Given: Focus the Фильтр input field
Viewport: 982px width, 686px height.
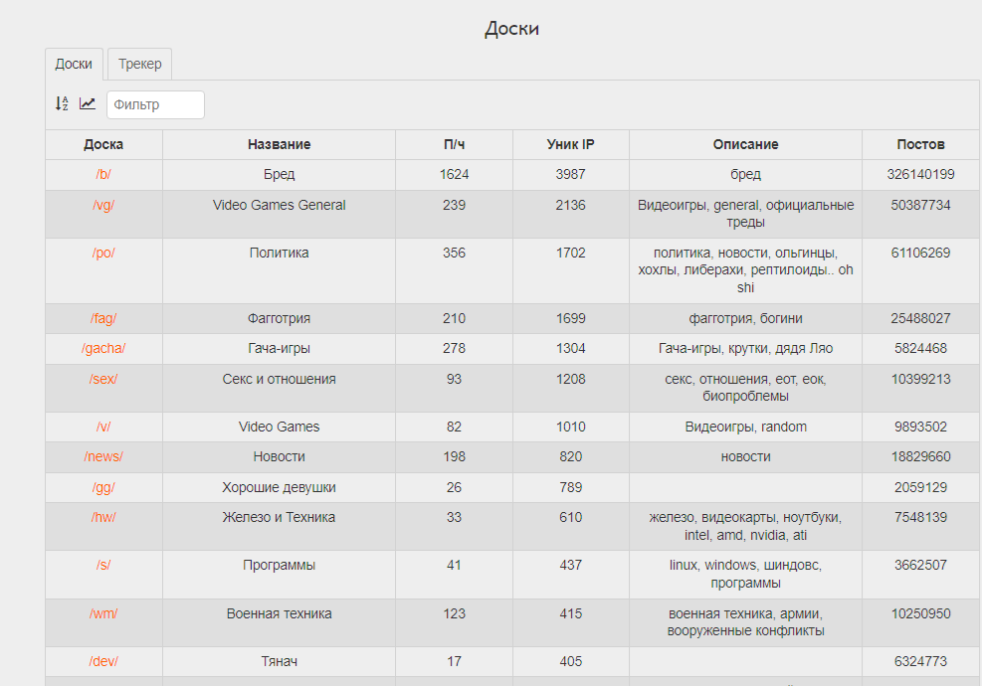Looking at the screenshot, I should pyautogui.click(x=155, y=104).
